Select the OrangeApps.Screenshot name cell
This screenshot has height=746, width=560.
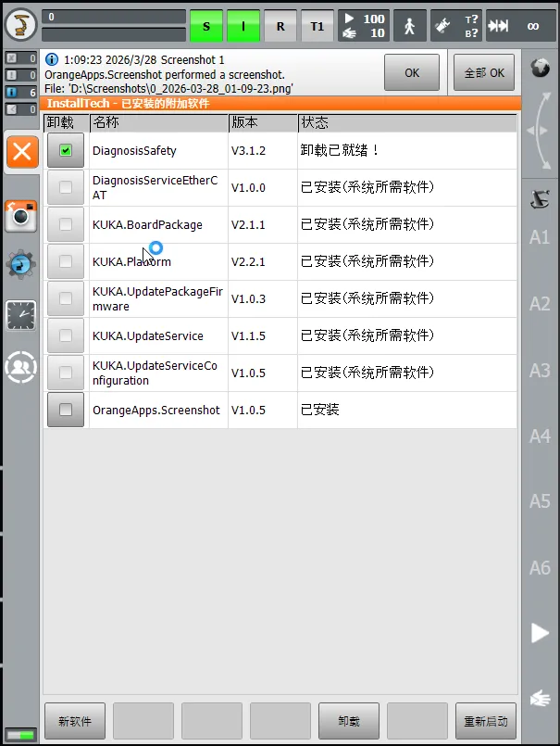pyautogui.click(x=159, y=410)
